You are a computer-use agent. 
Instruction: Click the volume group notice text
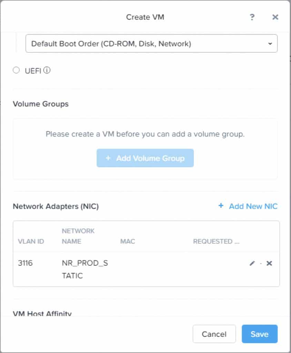coord(145,134)
